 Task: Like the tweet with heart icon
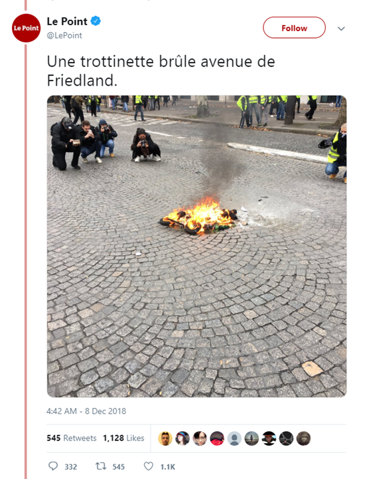point(148,466)
